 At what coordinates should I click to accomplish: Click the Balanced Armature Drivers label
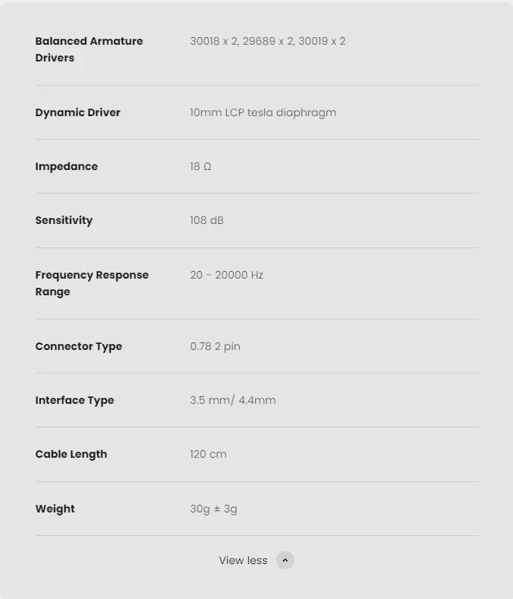pos(89,49)
